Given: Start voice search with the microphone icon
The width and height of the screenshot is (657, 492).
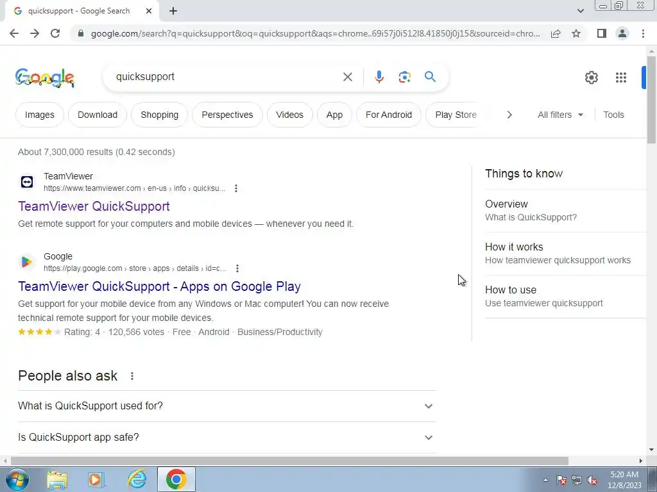Looking at the screenshot, I should coord(379,77).
